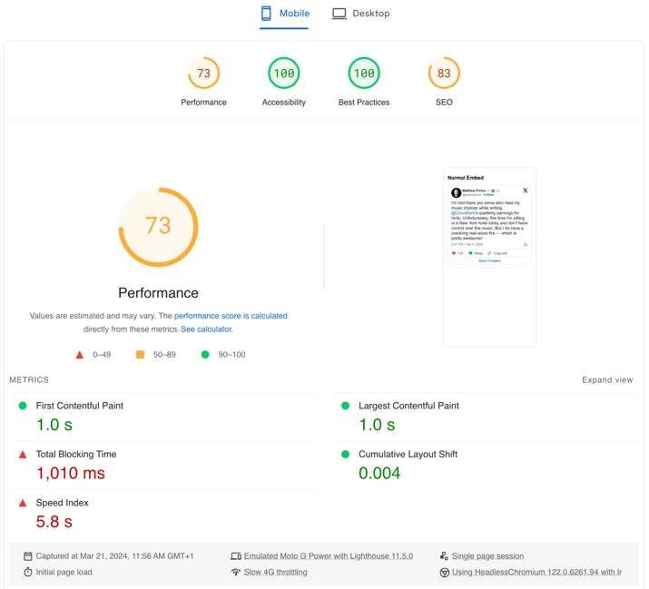The width and height of the screenshot is (649, 589).
Task: Click the METRICS section heading
Action: tap(29, 380)
